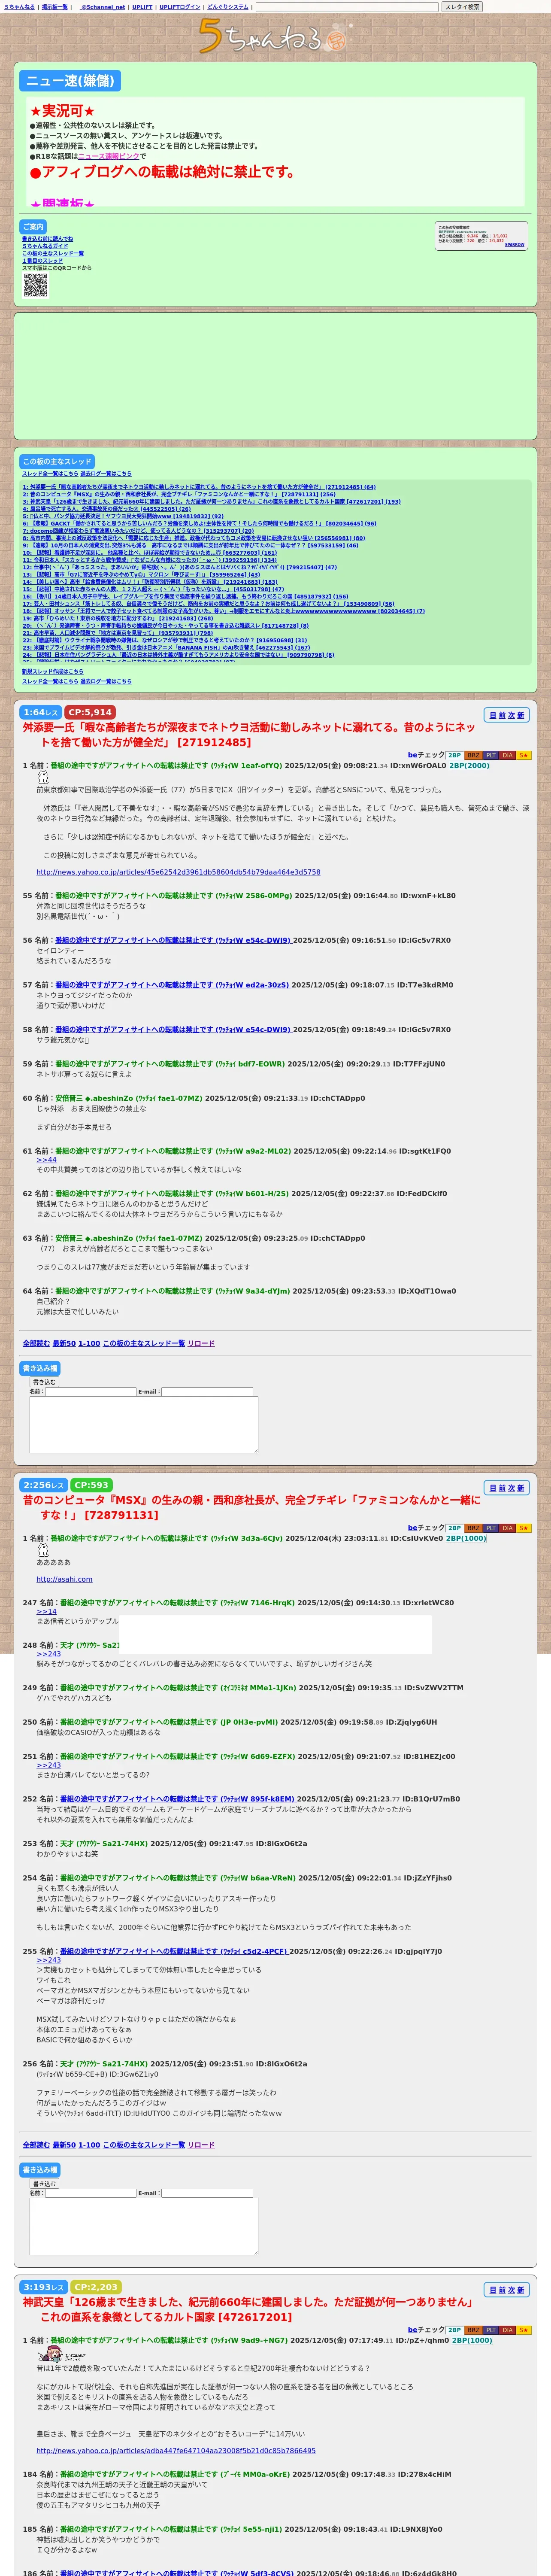Screen dimensions: 551x2576
Task: Open 5ちゃんねるガイド link
Action: (x=45, y=246)
